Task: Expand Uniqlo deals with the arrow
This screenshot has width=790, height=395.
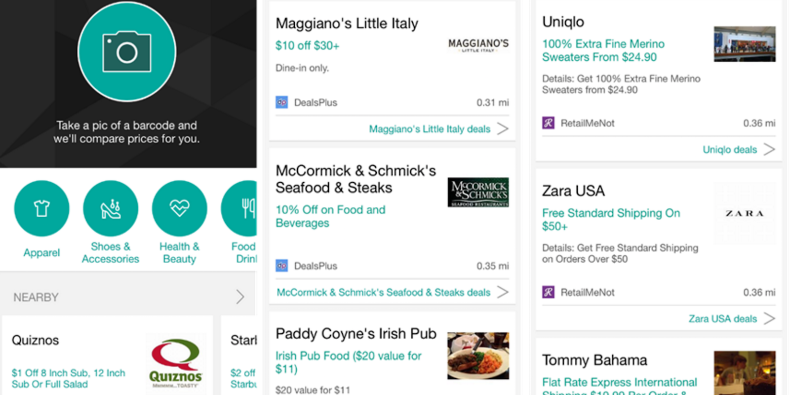Action: (770, 149)
